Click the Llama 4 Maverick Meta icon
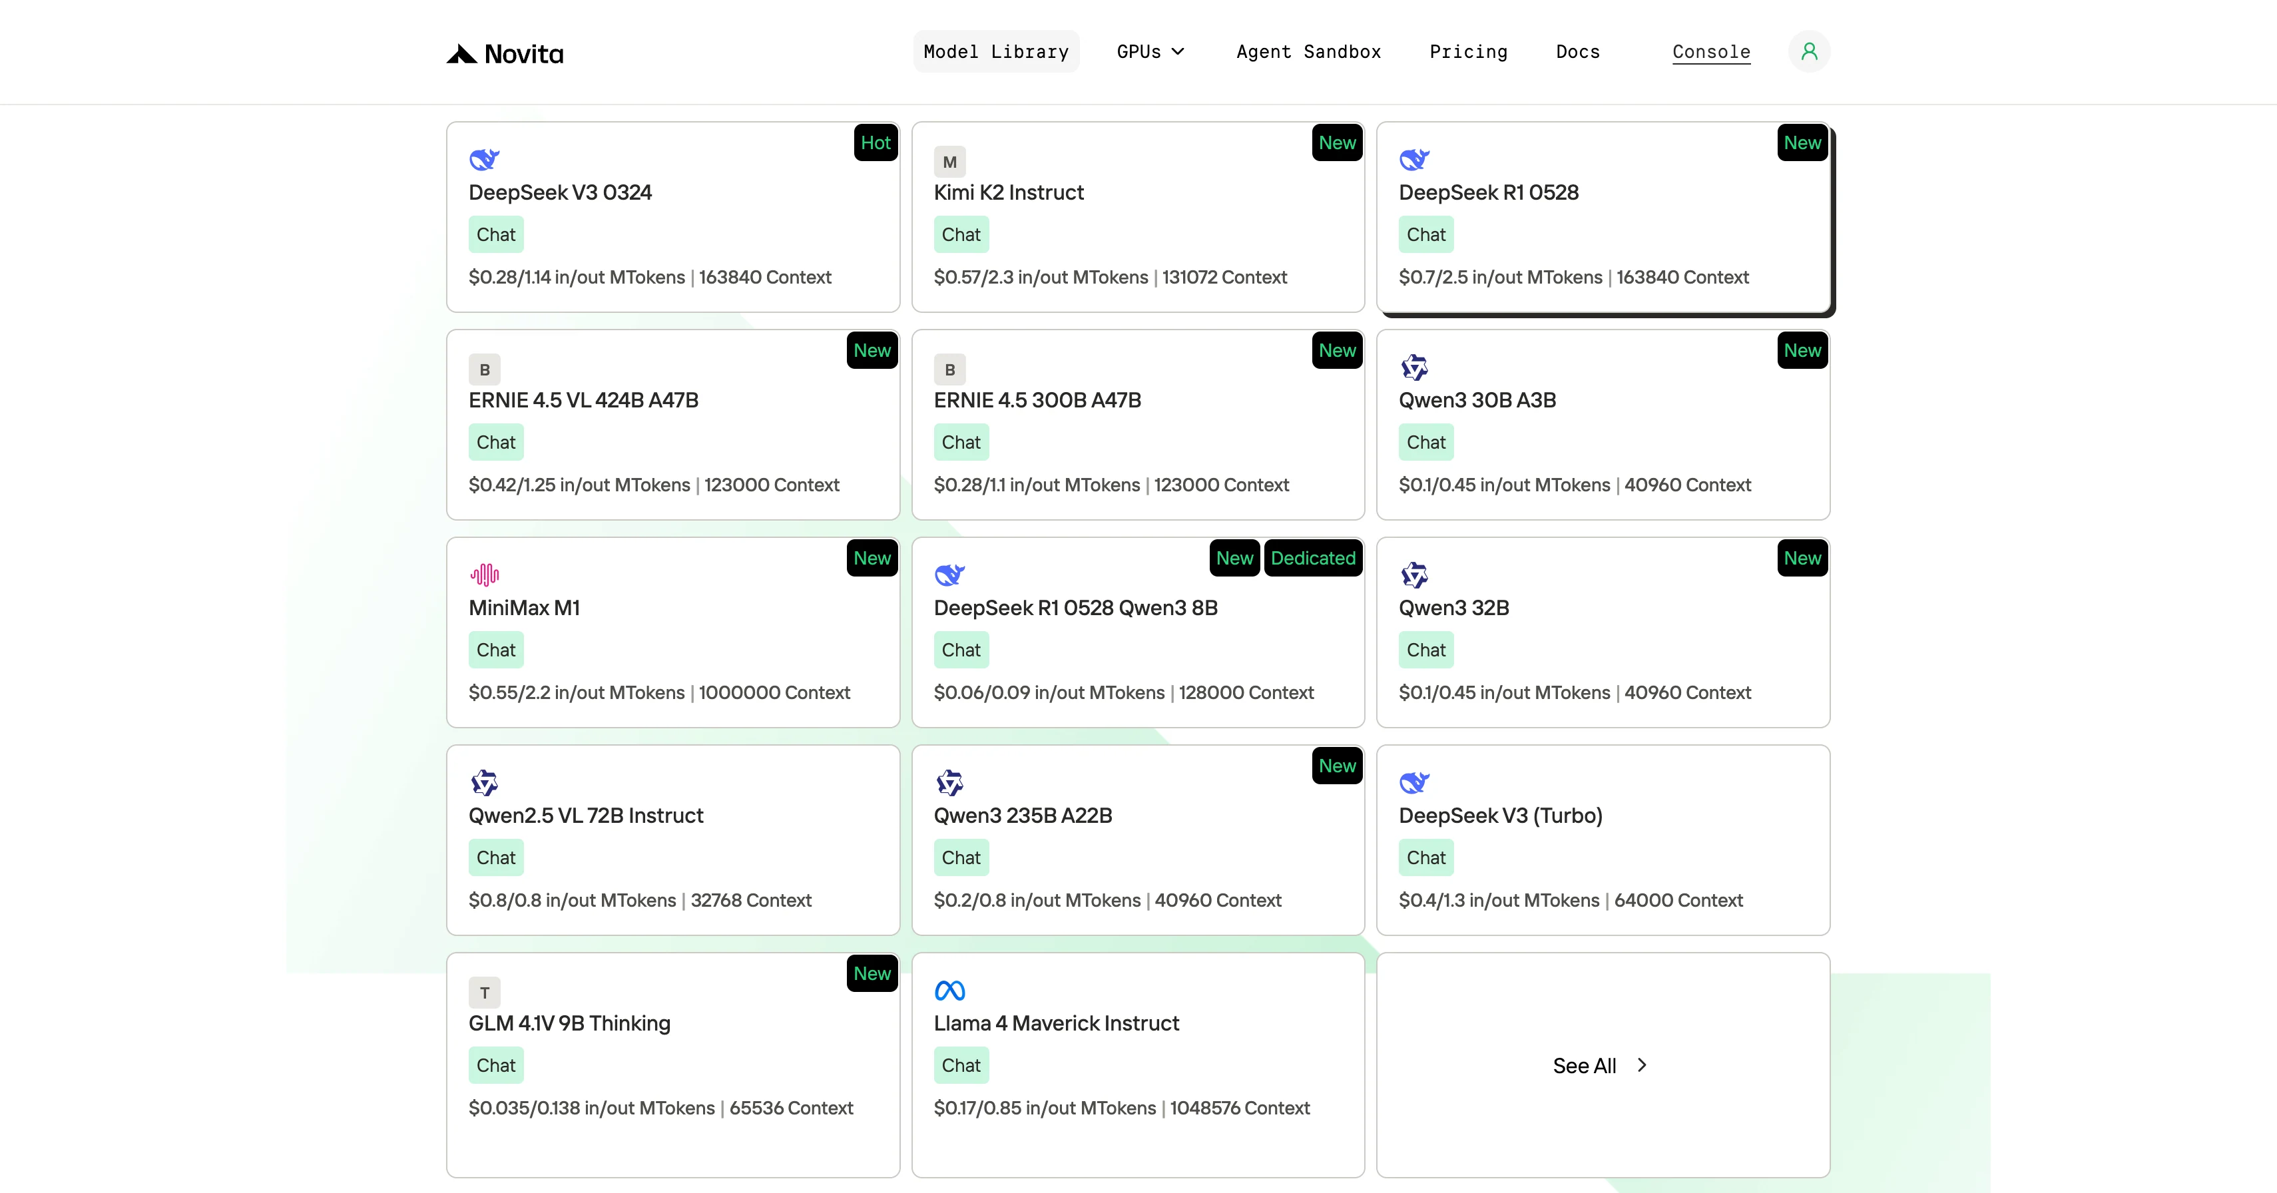 949,991
